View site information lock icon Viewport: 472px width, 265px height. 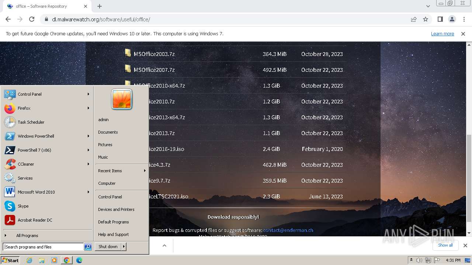coord(46,19)
